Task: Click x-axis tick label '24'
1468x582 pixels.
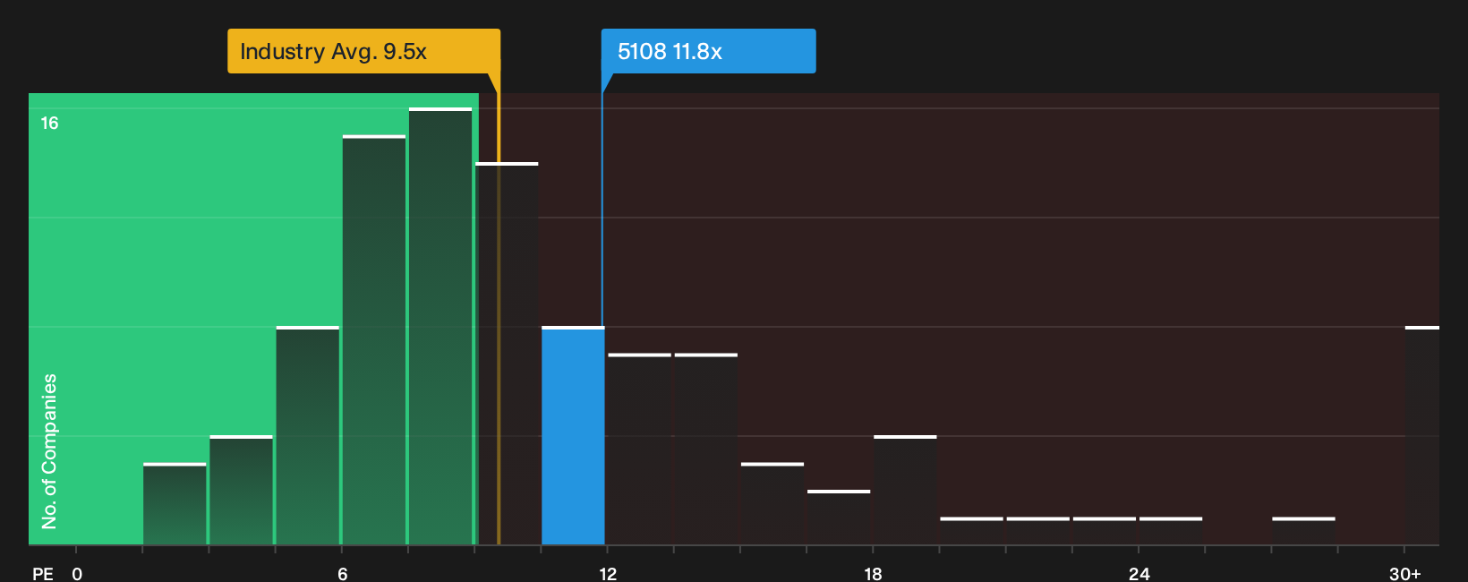Action: [x=1139, y=573]
